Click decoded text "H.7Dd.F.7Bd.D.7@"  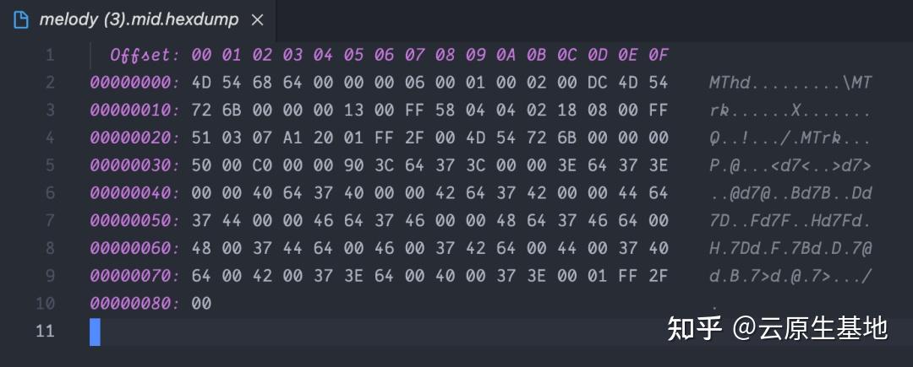[x=790, y=248]
